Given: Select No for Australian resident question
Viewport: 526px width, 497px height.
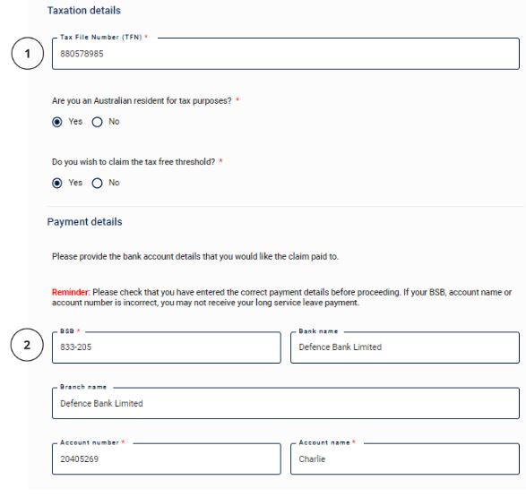Looking at the screenshot, I should pyautogui.click(x=98, y=122).
